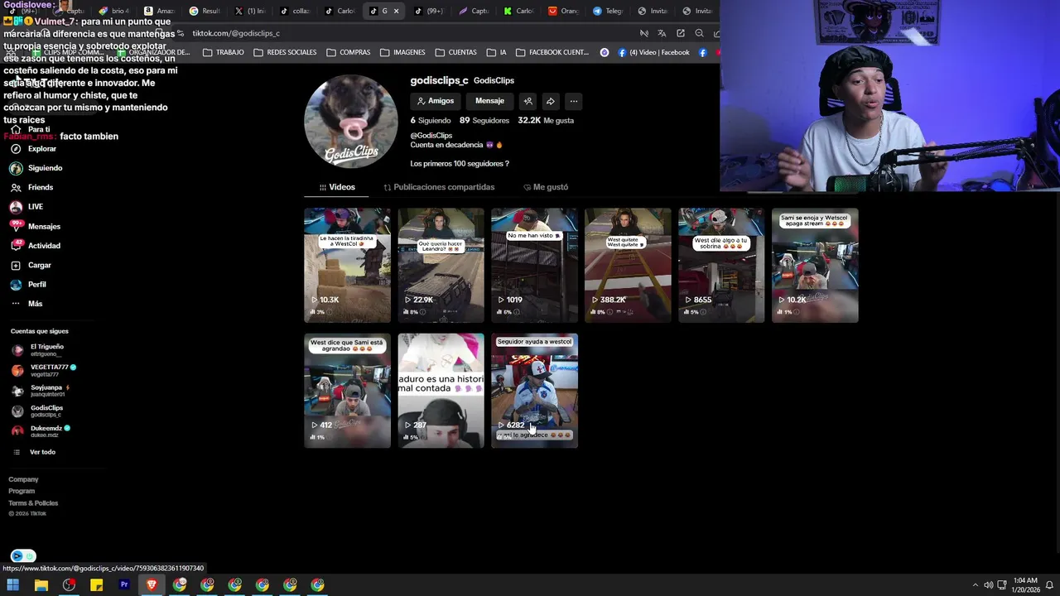Open video 'No me han visto'
1060x596 pixels.
click(534, 265)
